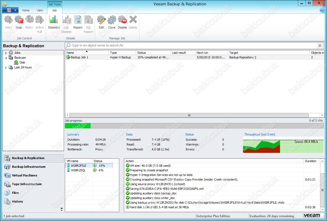This screenshot has width=327, height=221.
Task: Sort jobs by Type column
Action: tap(122, 53)
